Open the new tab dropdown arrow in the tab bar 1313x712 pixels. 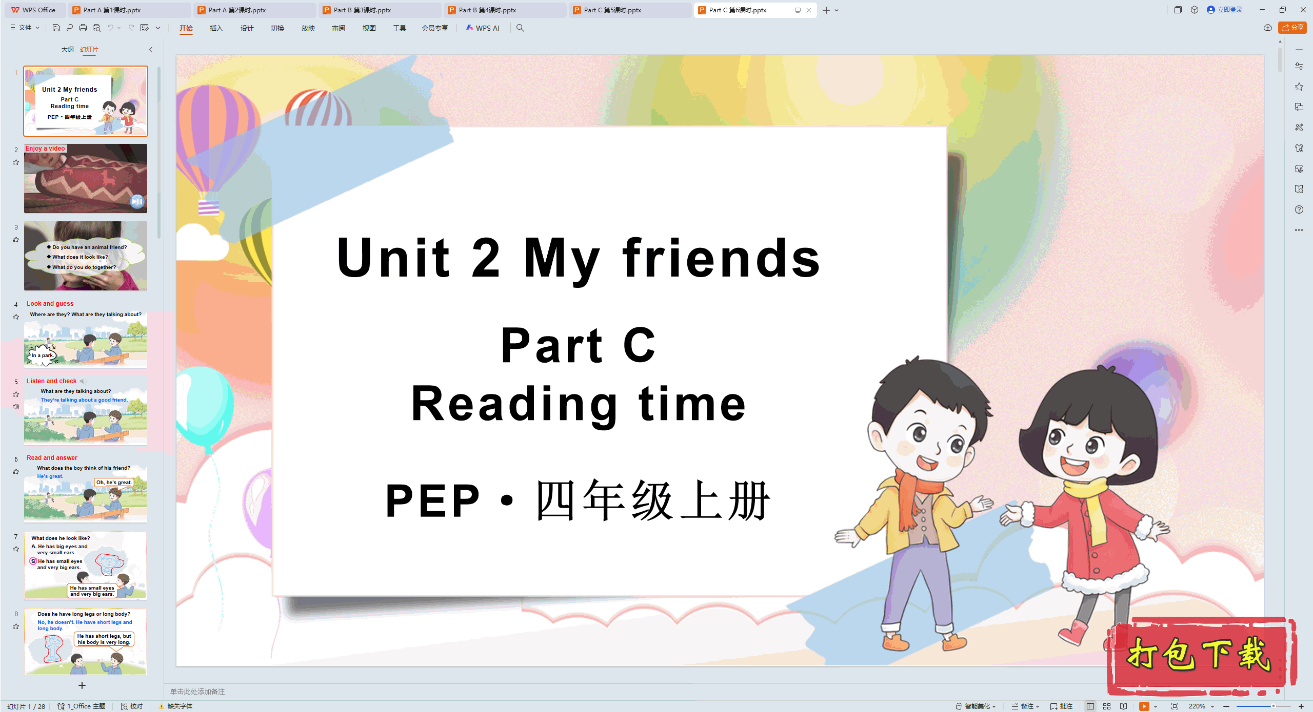(x=837, y=10)
